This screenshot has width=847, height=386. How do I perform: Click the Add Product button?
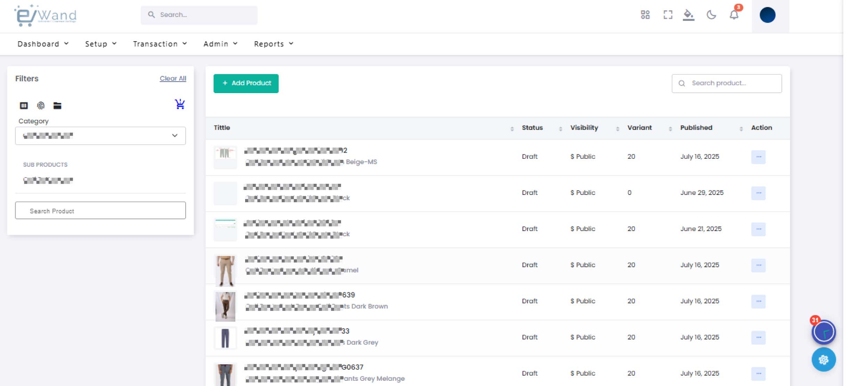coord(246,83)
